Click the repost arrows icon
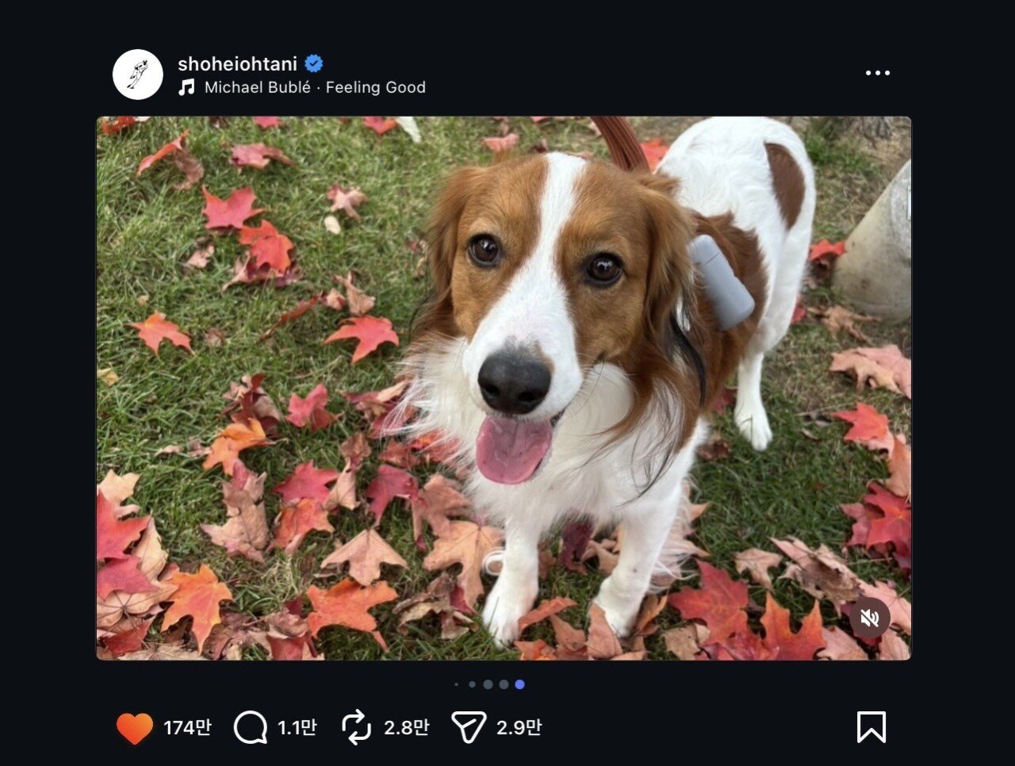This screenshot has height=766, width=1015. coord(356,727)
